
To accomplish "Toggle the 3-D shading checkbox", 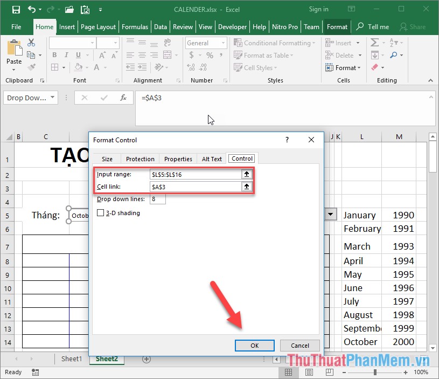I will (101, 212).
